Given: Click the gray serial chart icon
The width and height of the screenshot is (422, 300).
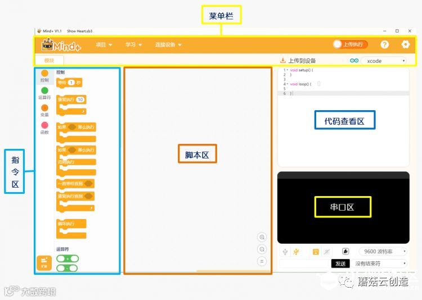Looking at the screenshot, I should [x=327, y=252].
